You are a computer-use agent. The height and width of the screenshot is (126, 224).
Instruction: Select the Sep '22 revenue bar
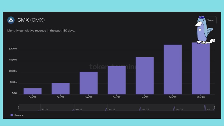pos(32,91)
